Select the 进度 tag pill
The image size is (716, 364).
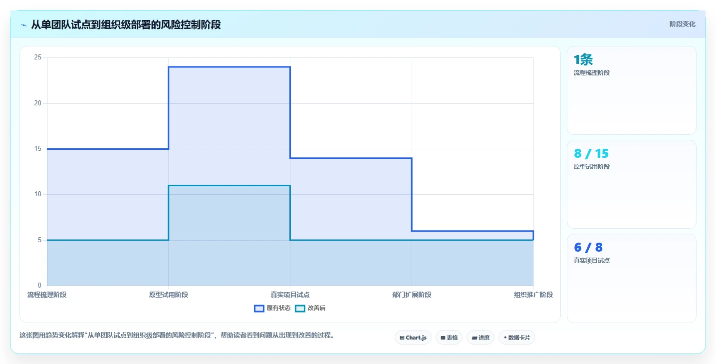click(x=480, y=338)
